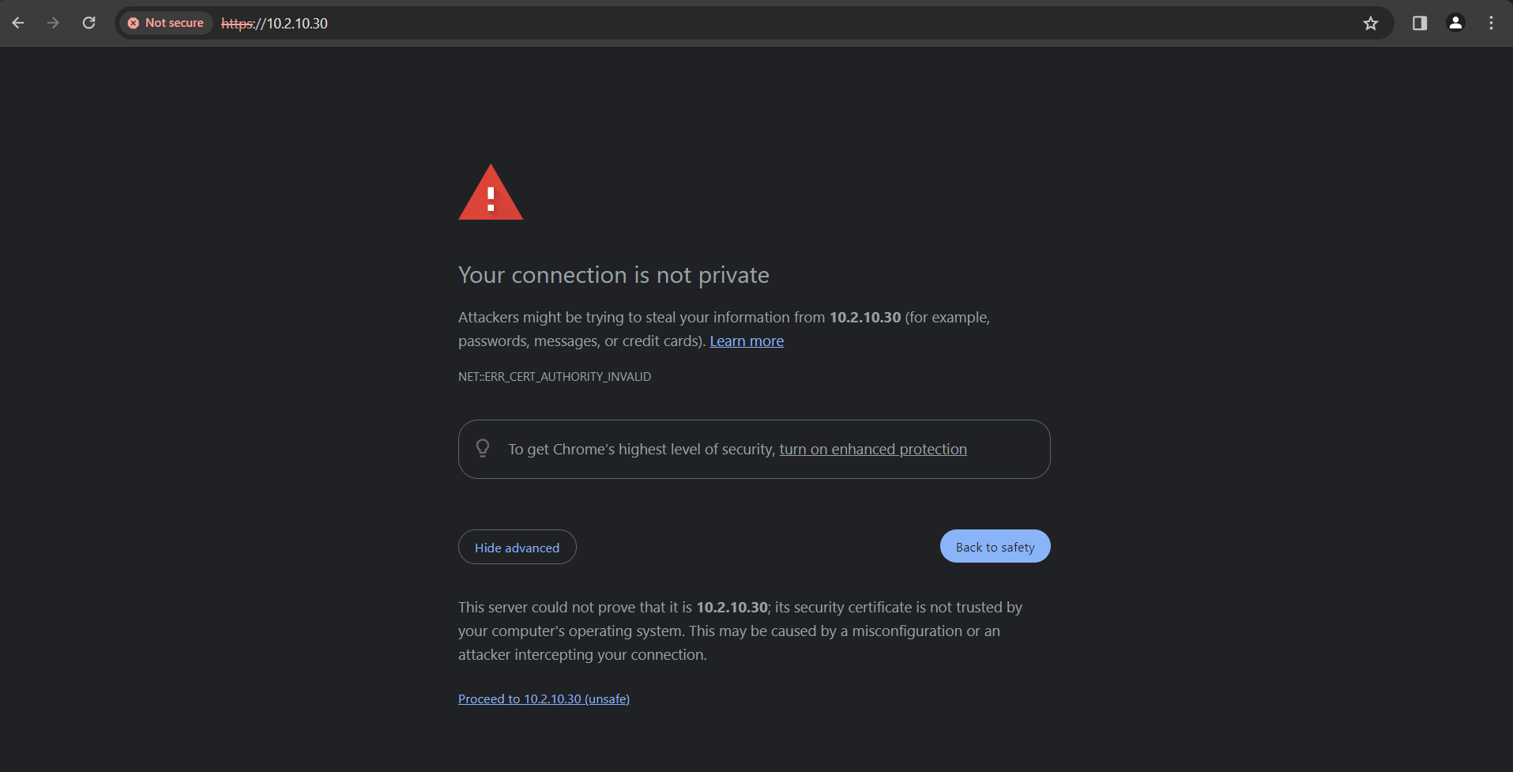
Task: Click the forward navigation arrow
Action: click(53, 23)
